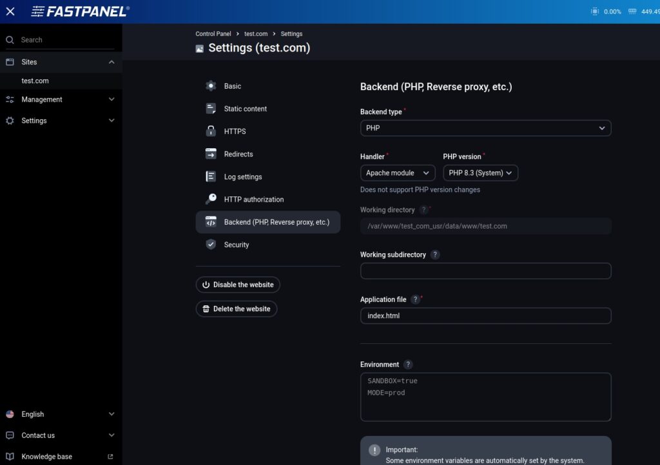
Task: Expand the Contact us chevron
Action: click(x=112, y=435)
